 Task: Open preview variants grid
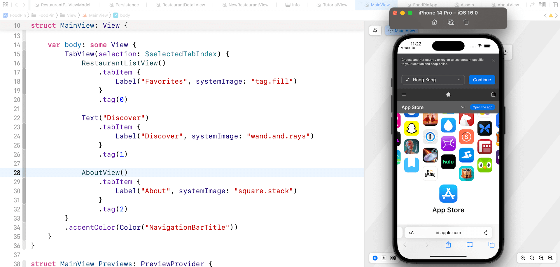click(x=393, y=258)
